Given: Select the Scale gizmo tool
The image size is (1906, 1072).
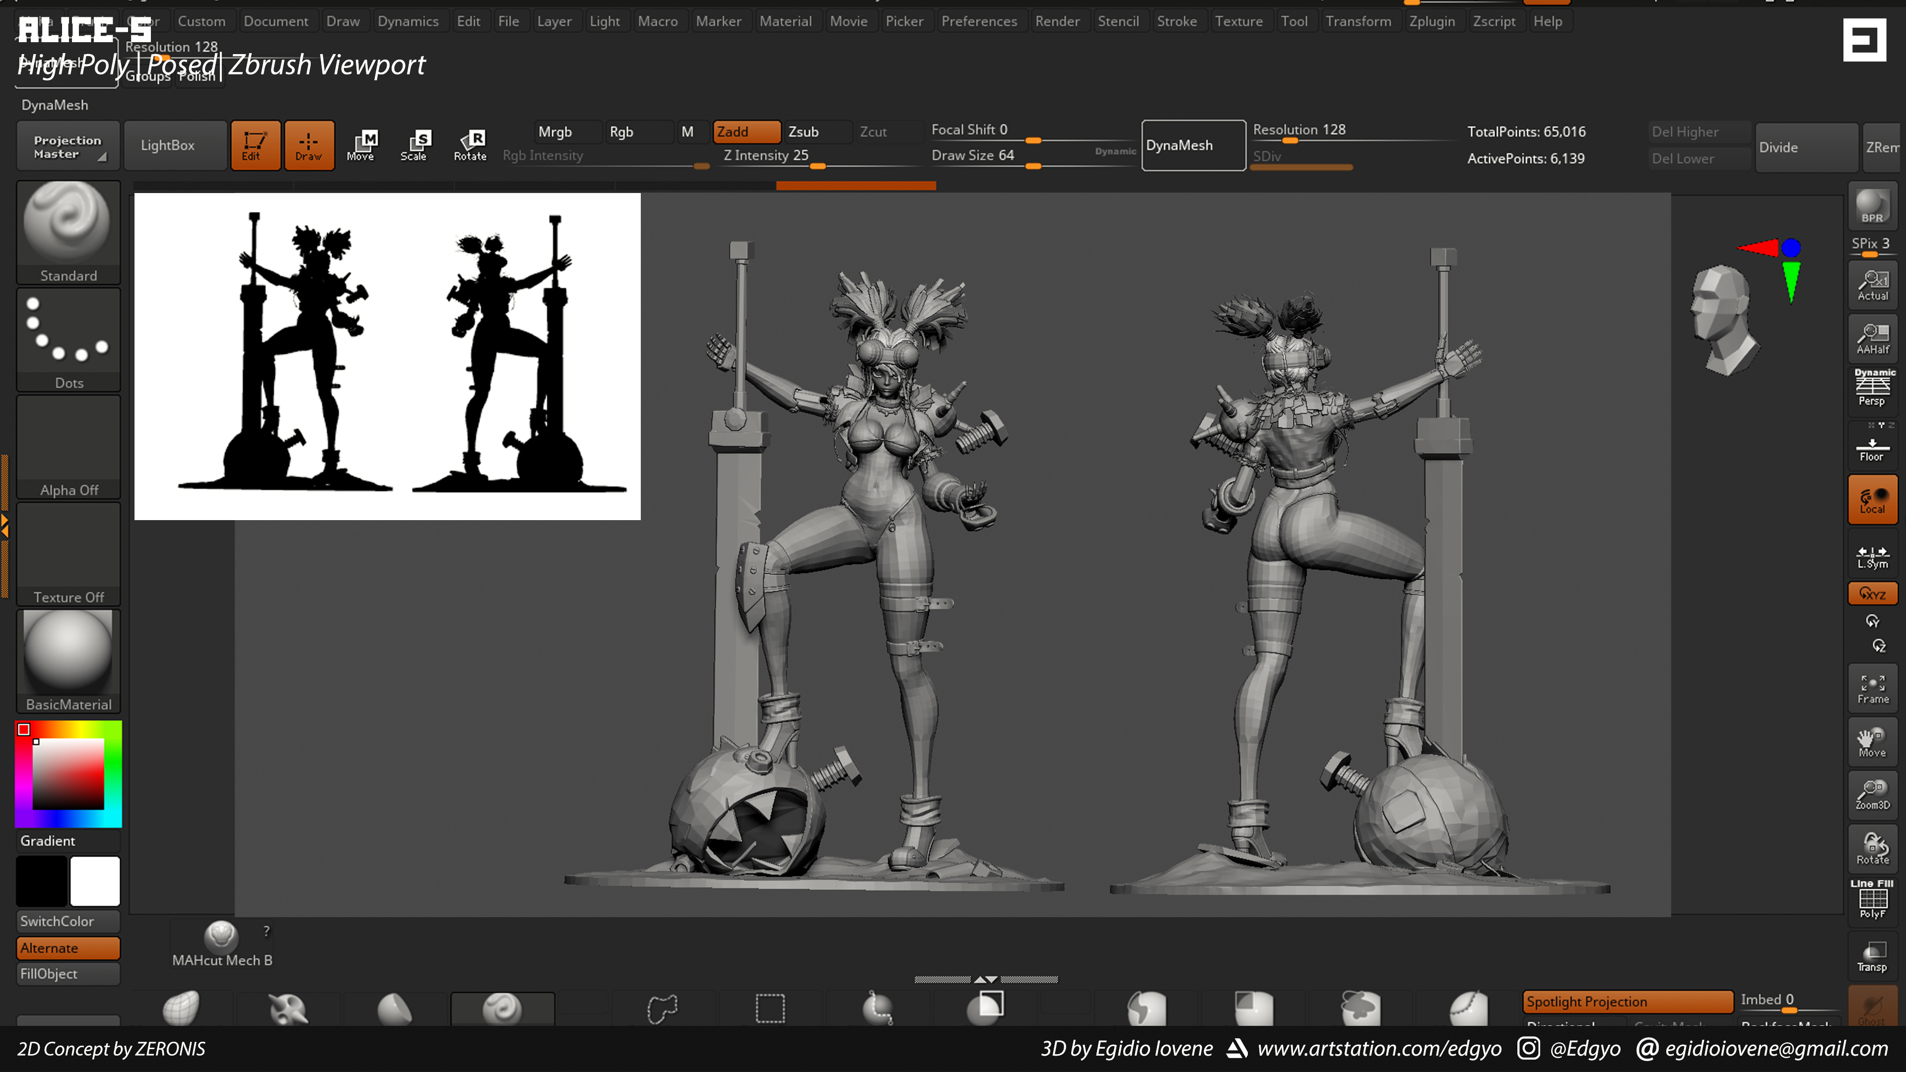Looking at the screenshot, I should click(415, 145).
